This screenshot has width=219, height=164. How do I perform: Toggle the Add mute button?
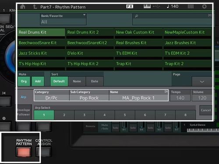point(38,81)
